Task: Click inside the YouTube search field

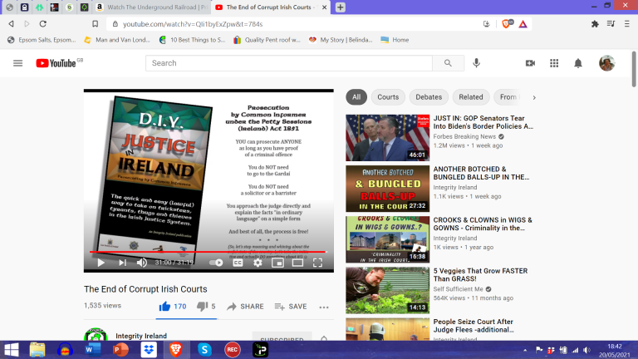Action: tap(289, 63)
